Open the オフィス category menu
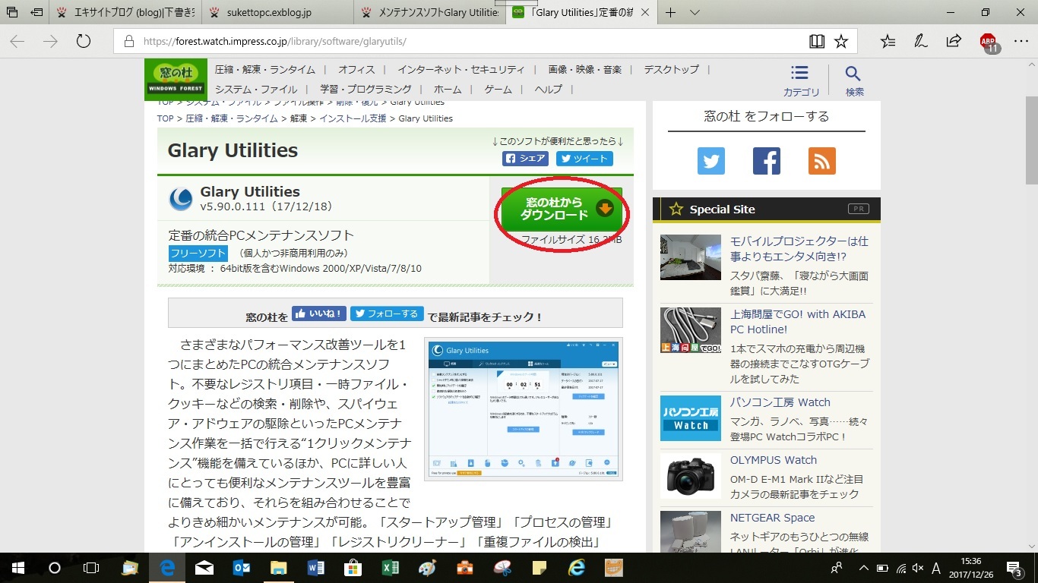The image size is (1038, 583). 356,69
